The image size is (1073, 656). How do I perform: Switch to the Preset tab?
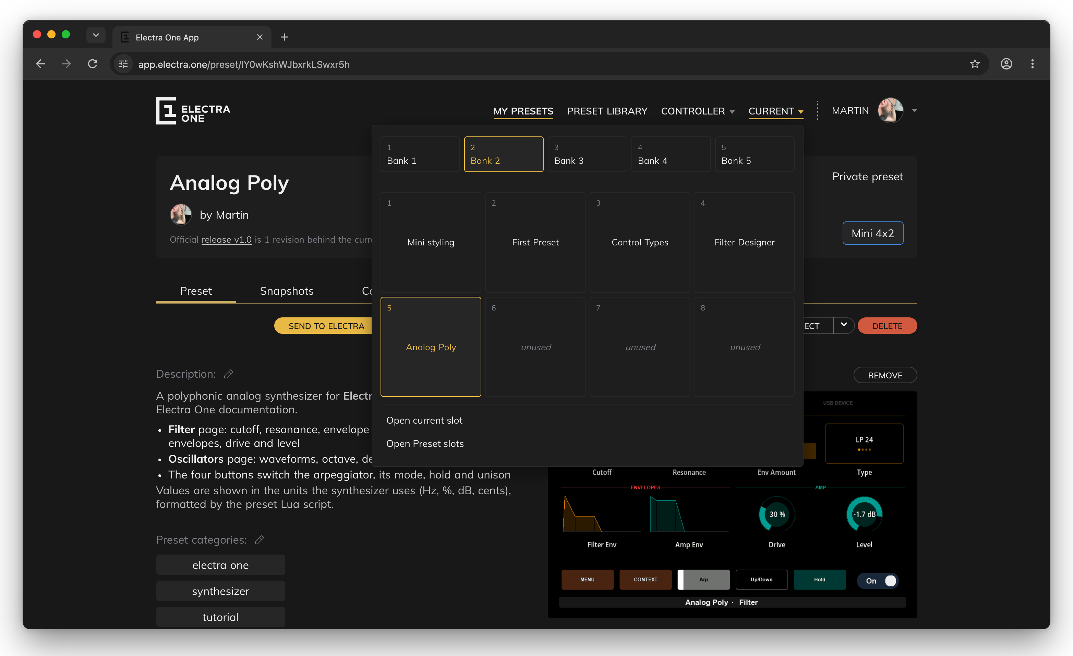(196, 291)
